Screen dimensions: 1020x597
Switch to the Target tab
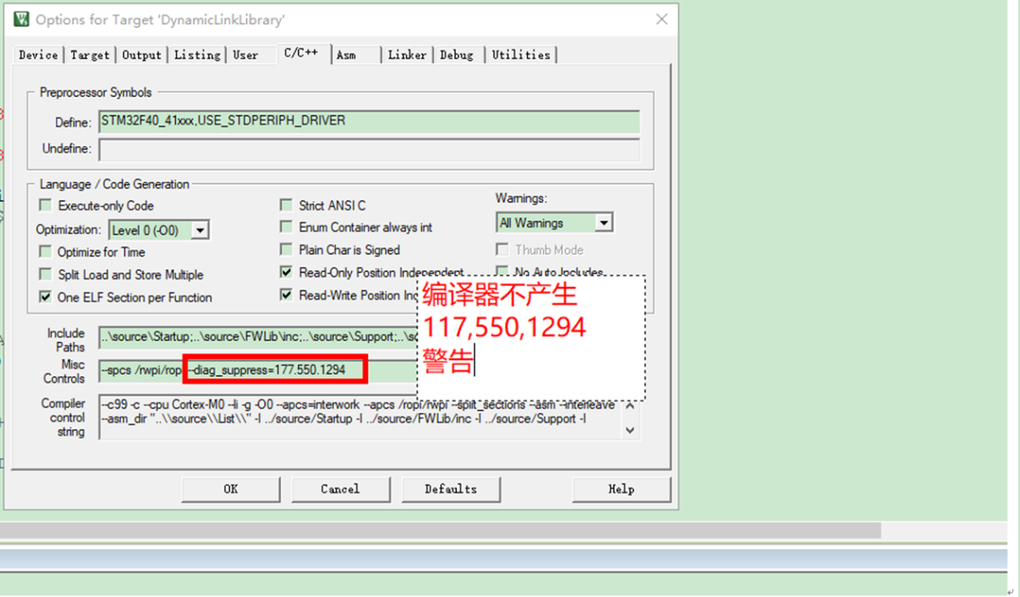[90, 55]
